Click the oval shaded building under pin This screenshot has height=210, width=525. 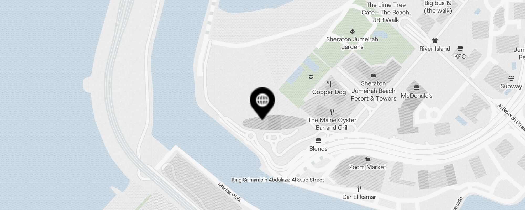point(274,122)
